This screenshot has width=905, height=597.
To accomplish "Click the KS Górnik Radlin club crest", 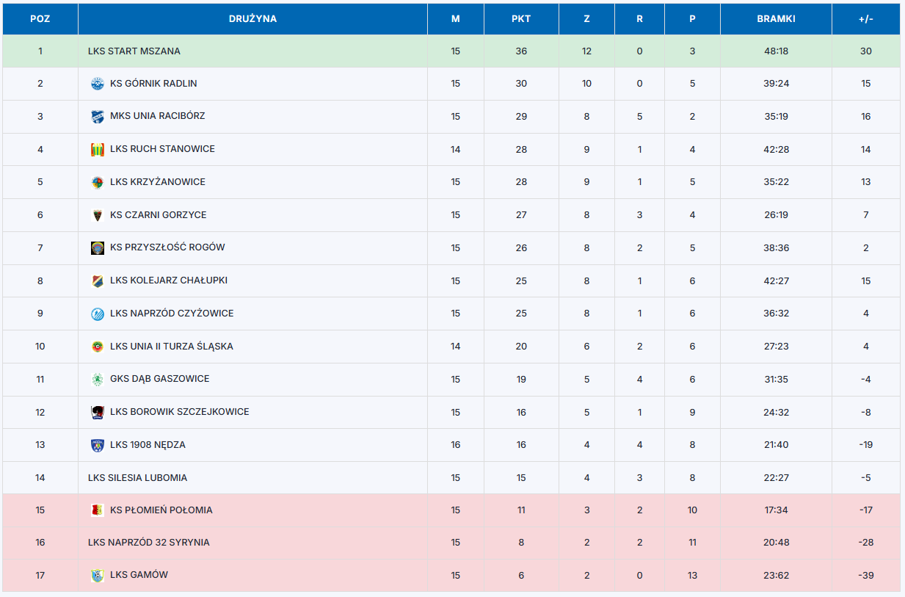I will 97,84.
